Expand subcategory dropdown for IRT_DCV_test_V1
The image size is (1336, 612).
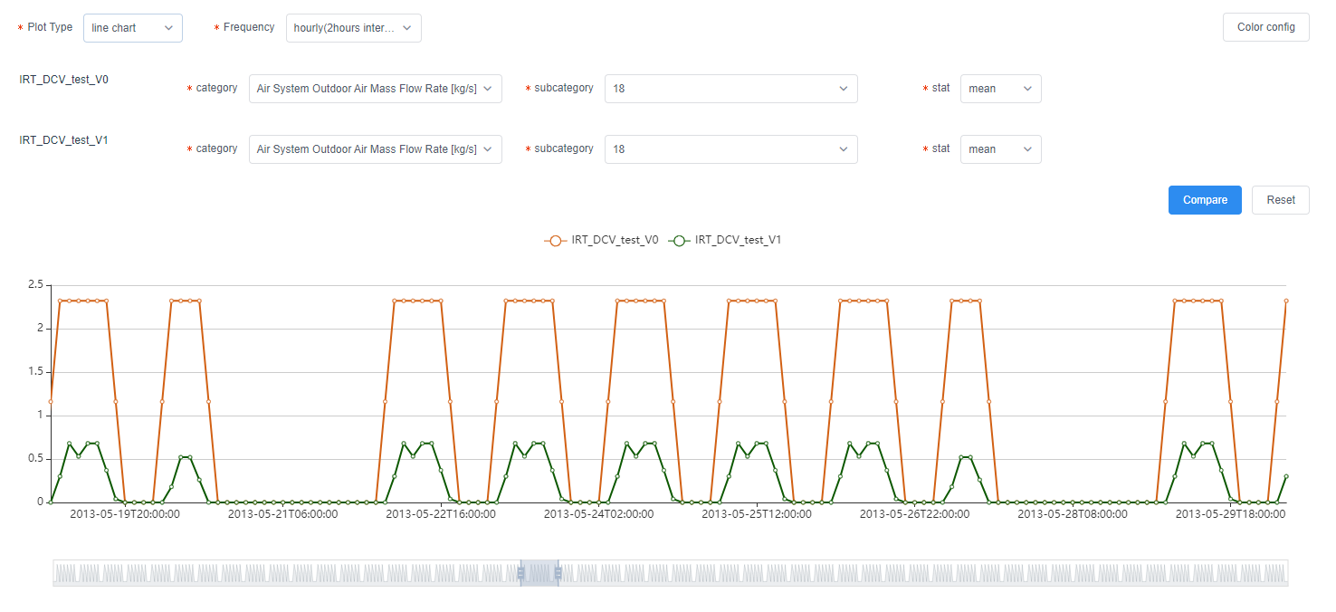point(731,149)
